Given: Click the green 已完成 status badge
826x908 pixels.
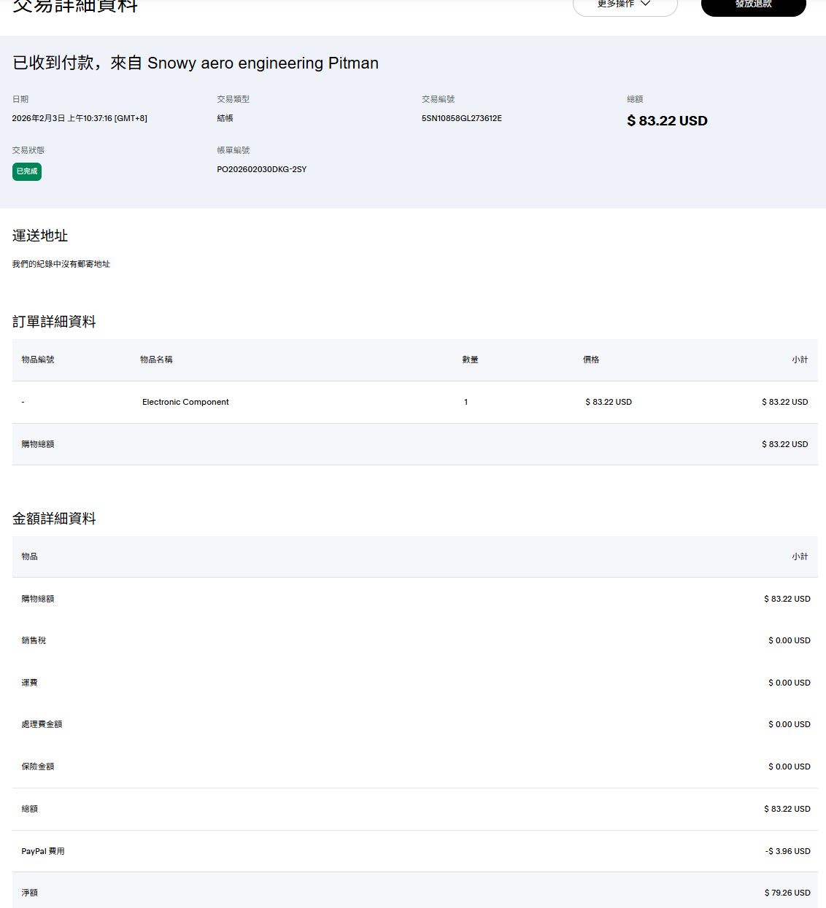Looking at the screenshot, I should pyautogui.click(x=27, y=171).
